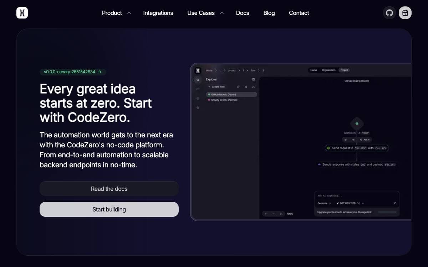Screen dimensions: 428x267
Task: Go to Integrations page
Action: (158, 13)
